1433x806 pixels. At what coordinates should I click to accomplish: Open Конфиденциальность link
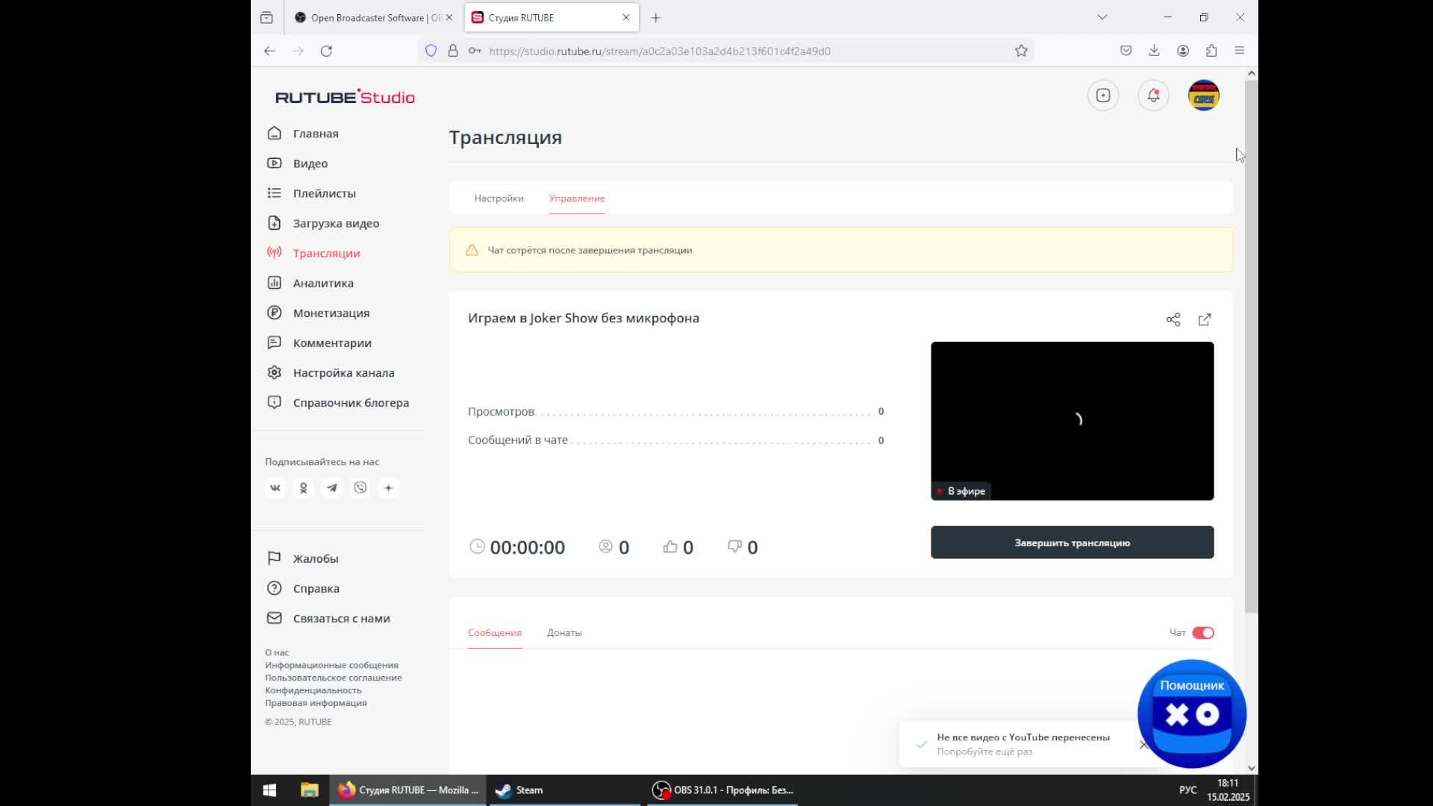(x=313, y=690)
